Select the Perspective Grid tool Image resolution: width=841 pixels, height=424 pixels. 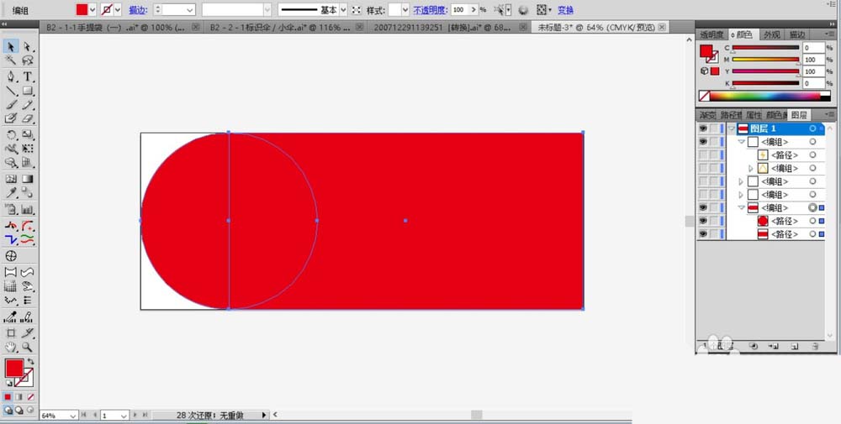pyautogui.click(x=28, y=162)
